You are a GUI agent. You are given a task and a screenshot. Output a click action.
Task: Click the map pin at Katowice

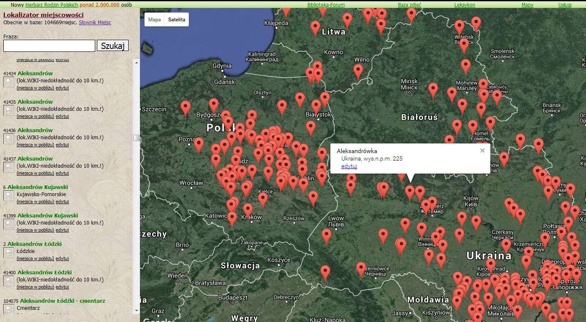pyautogui.click(x=232, y=219)
